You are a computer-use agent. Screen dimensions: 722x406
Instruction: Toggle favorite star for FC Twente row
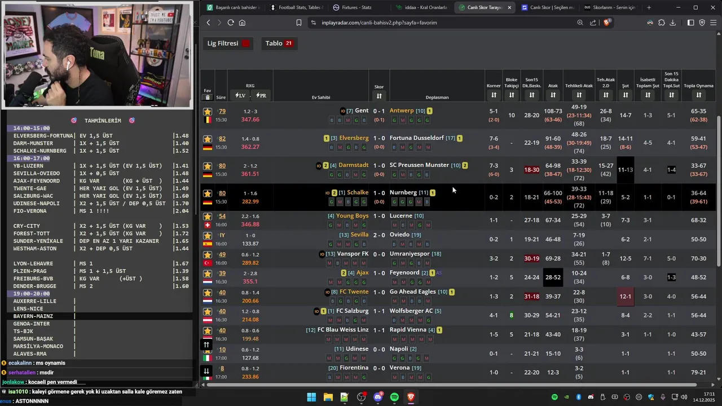point(208,293)
